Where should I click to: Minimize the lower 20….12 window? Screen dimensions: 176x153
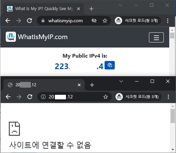(137, 81)
